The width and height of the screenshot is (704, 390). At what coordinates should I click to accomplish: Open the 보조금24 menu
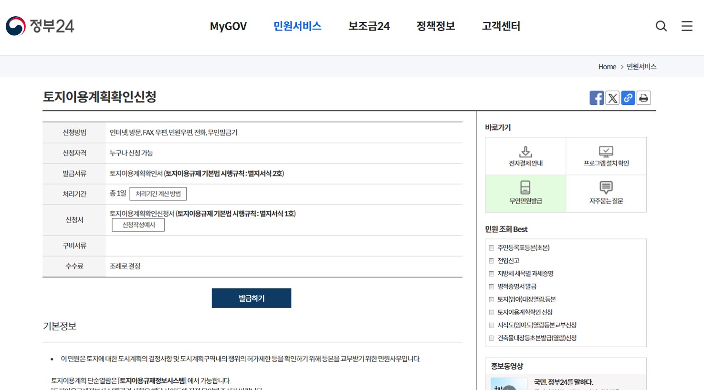(x=368, y=26)
